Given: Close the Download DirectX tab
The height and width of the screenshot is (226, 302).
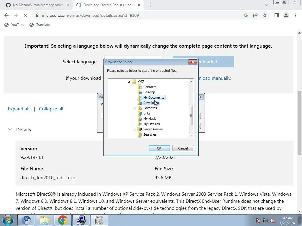Looking at the screenshot, I should click(x=139, y=5).
